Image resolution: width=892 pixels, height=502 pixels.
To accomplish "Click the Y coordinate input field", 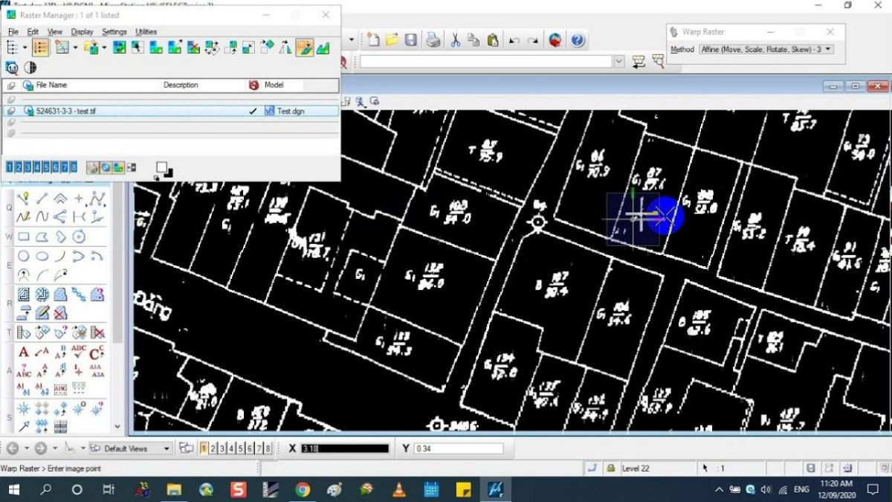I will tap(458, 448).
